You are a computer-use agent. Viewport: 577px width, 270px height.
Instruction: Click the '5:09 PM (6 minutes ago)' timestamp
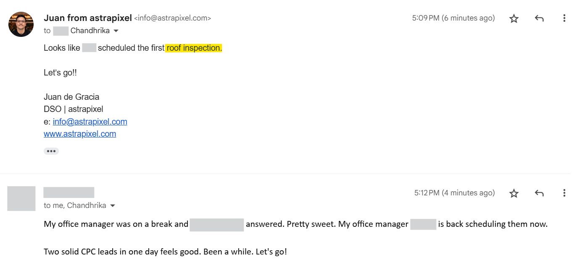[x=453, y=18]
